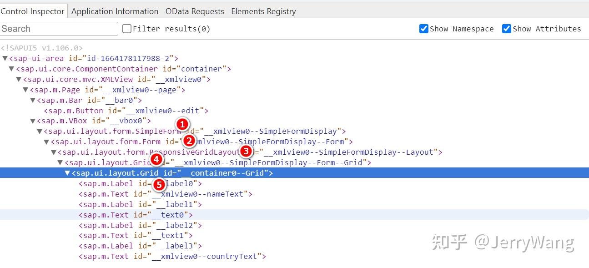
Task: Collapse the sap.ui.core.mvc.XMLView node
Action: point(18,79)
